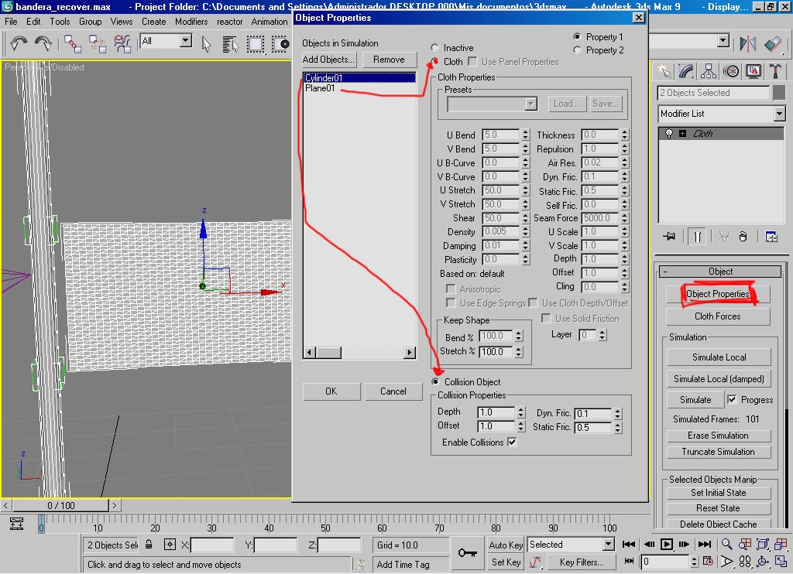Toggle the Use Panel Properties checkbox

point(473,61)
